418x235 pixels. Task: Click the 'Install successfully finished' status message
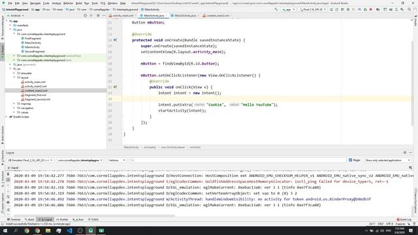38,224
